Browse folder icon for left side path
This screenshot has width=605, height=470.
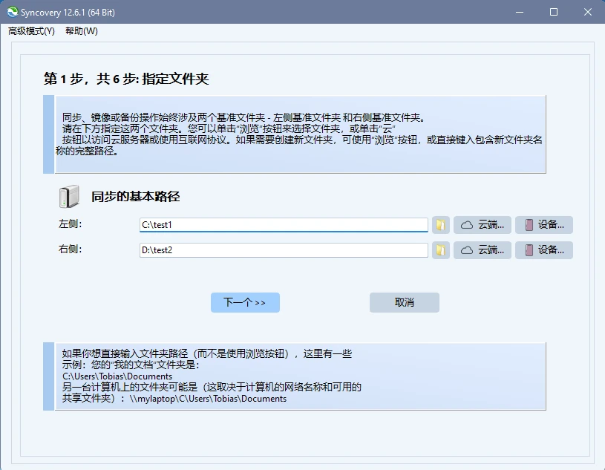[441, 225]
